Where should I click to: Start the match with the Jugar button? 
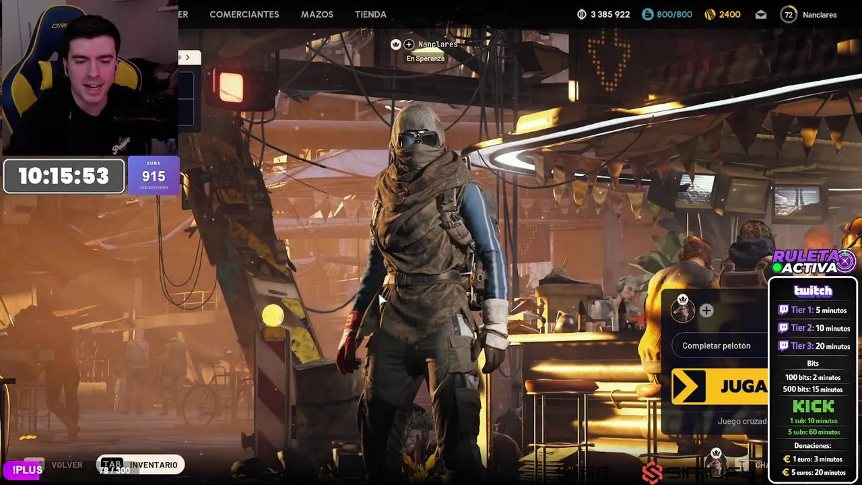pos(720,387)
